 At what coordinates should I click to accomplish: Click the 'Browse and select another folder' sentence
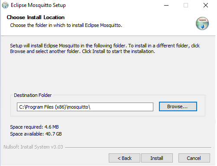click(45, 51)
